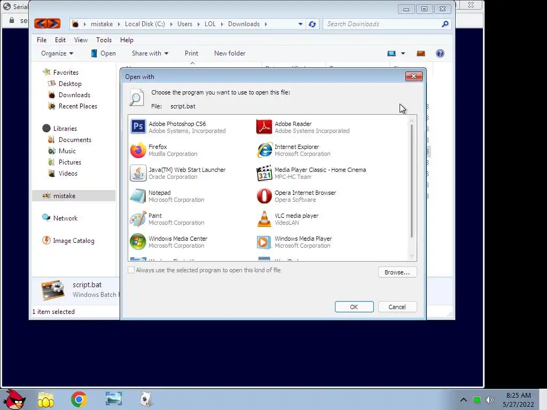This screenshot has height=410, width=547.
Task: Click New folder in toolbar
Action: point(230,53)
